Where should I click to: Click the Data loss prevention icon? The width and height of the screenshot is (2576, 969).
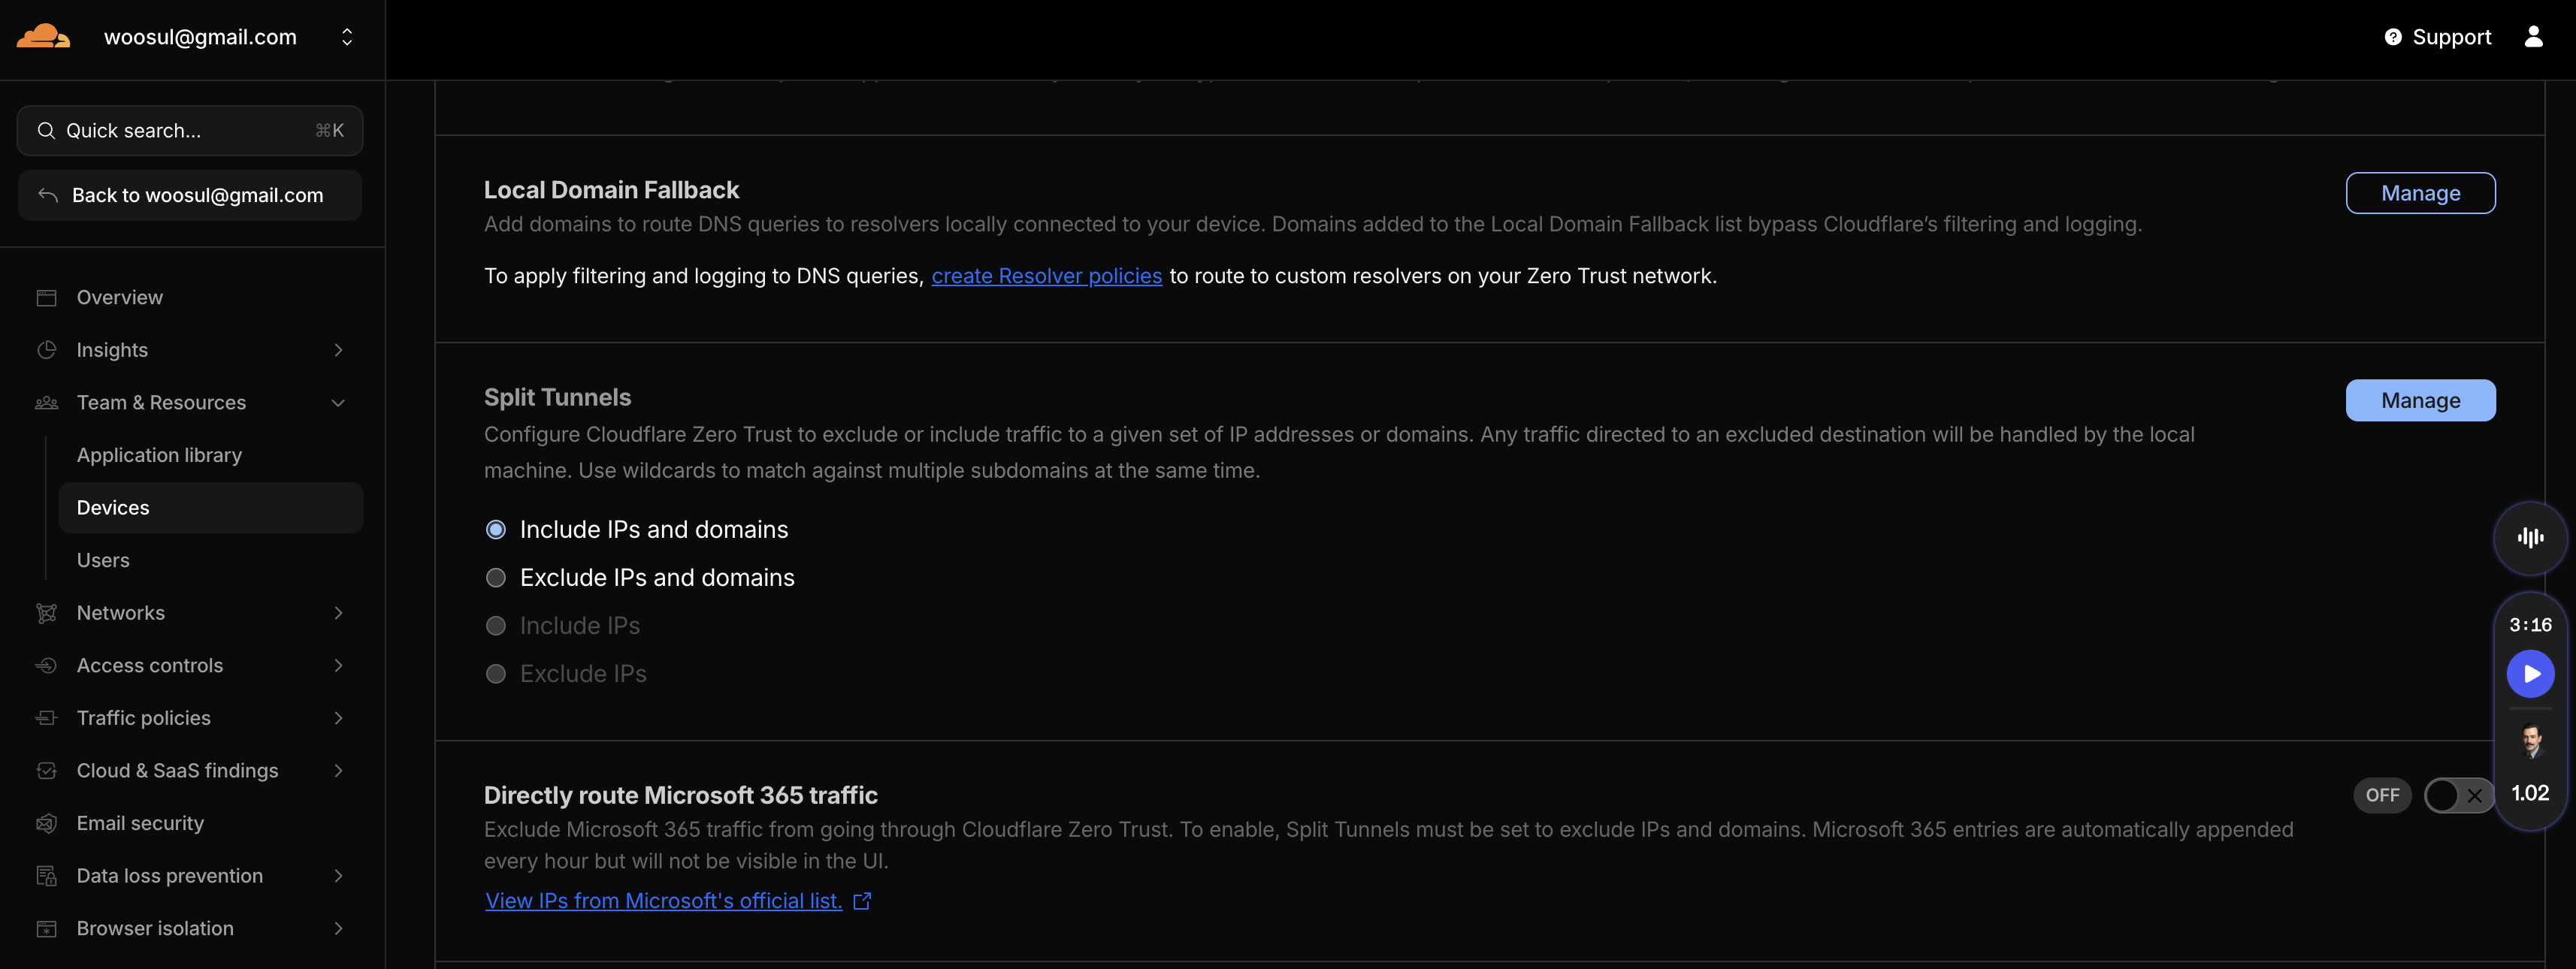47,875
